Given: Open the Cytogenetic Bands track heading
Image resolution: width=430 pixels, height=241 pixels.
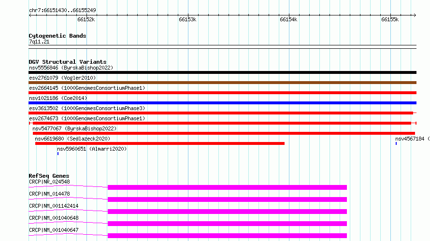Looking at the screenshot, I should [57, 36].
